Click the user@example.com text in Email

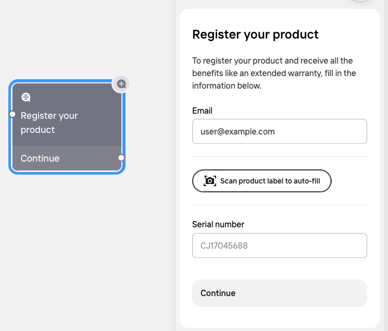coord(237,131)
